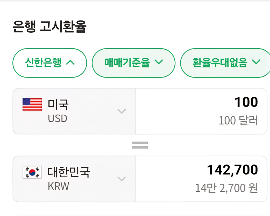Select the 신한은행 bank filter pill
This screenshot has width=270, height=216.
49,62
